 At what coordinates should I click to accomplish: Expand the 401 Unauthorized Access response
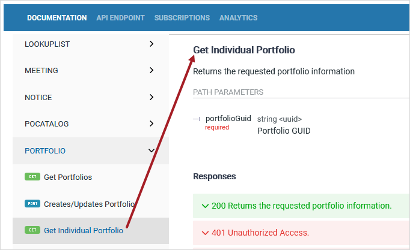301,233
